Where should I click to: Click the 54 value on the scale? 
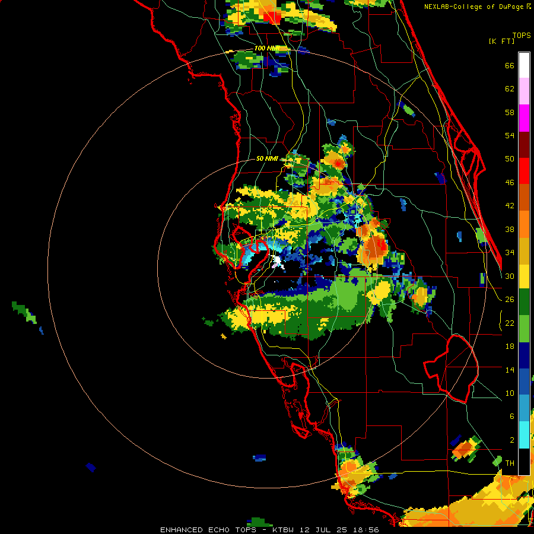coord(510,135)
